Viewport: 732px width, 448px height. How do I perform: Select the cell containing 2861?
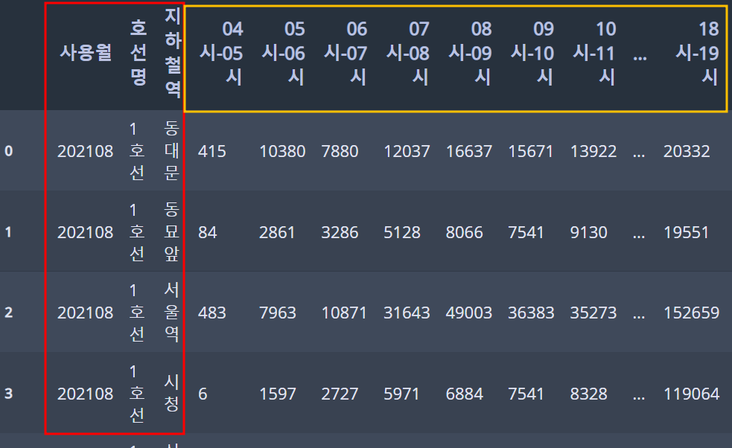277,232
